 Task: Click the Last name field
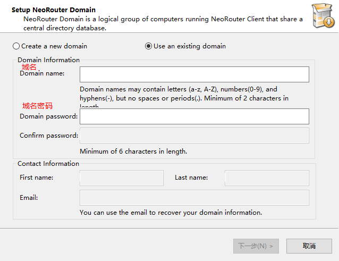(267, 178)
